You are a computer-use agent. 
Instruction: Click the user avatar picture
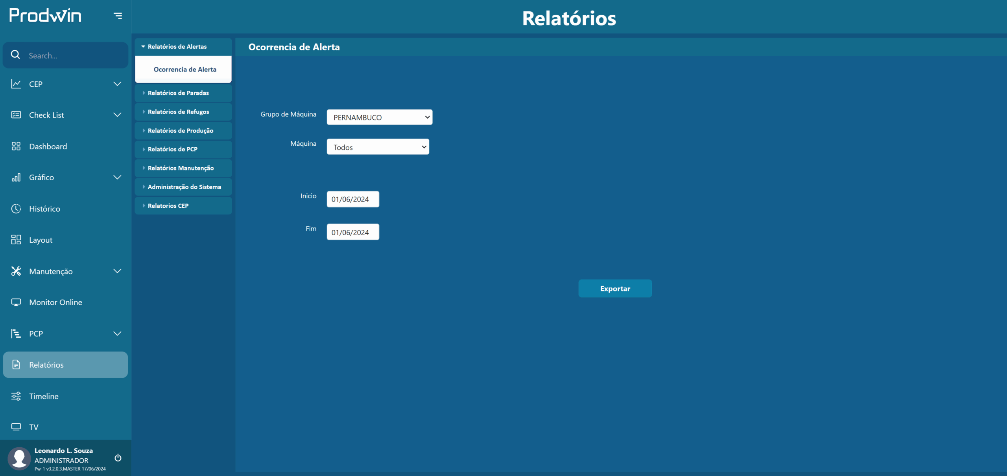click(x=19, y=458)
